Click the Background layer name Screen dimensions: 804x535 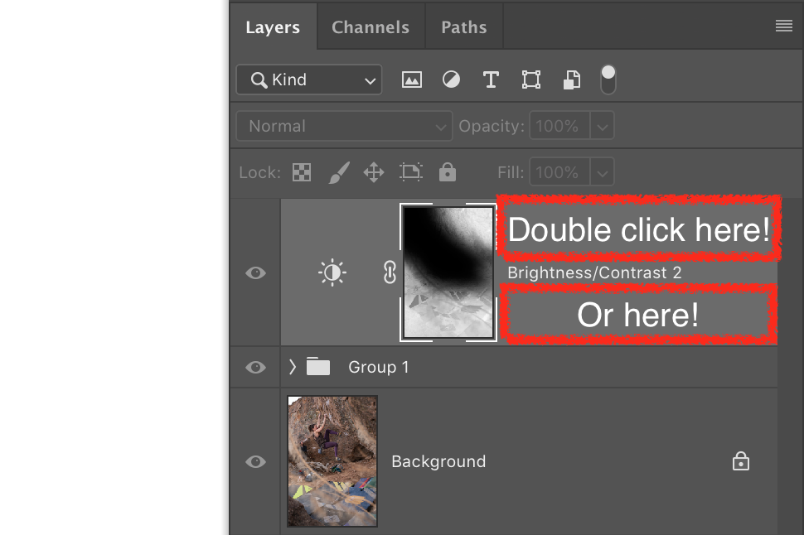[x=438, y=462]
